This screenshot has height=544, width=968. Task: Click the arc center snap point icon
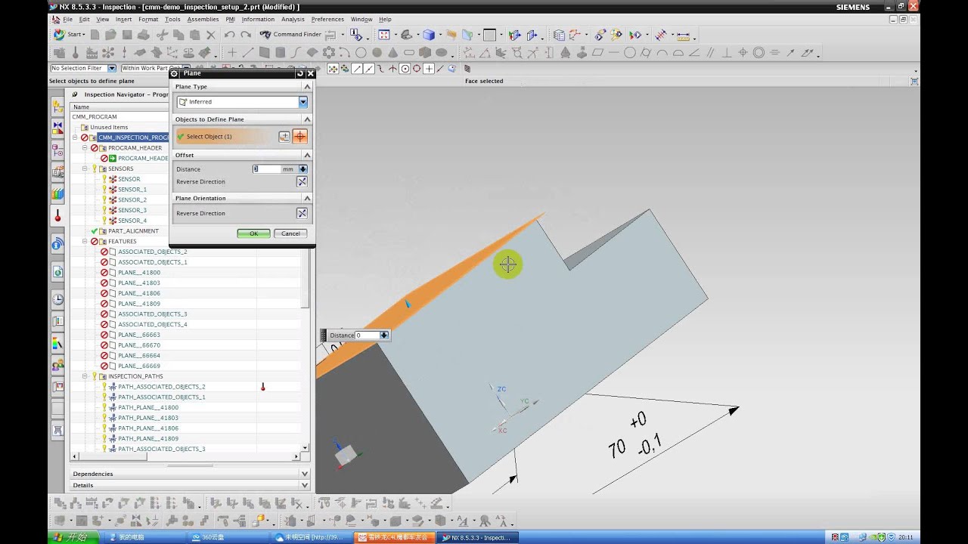pos(405,68)
